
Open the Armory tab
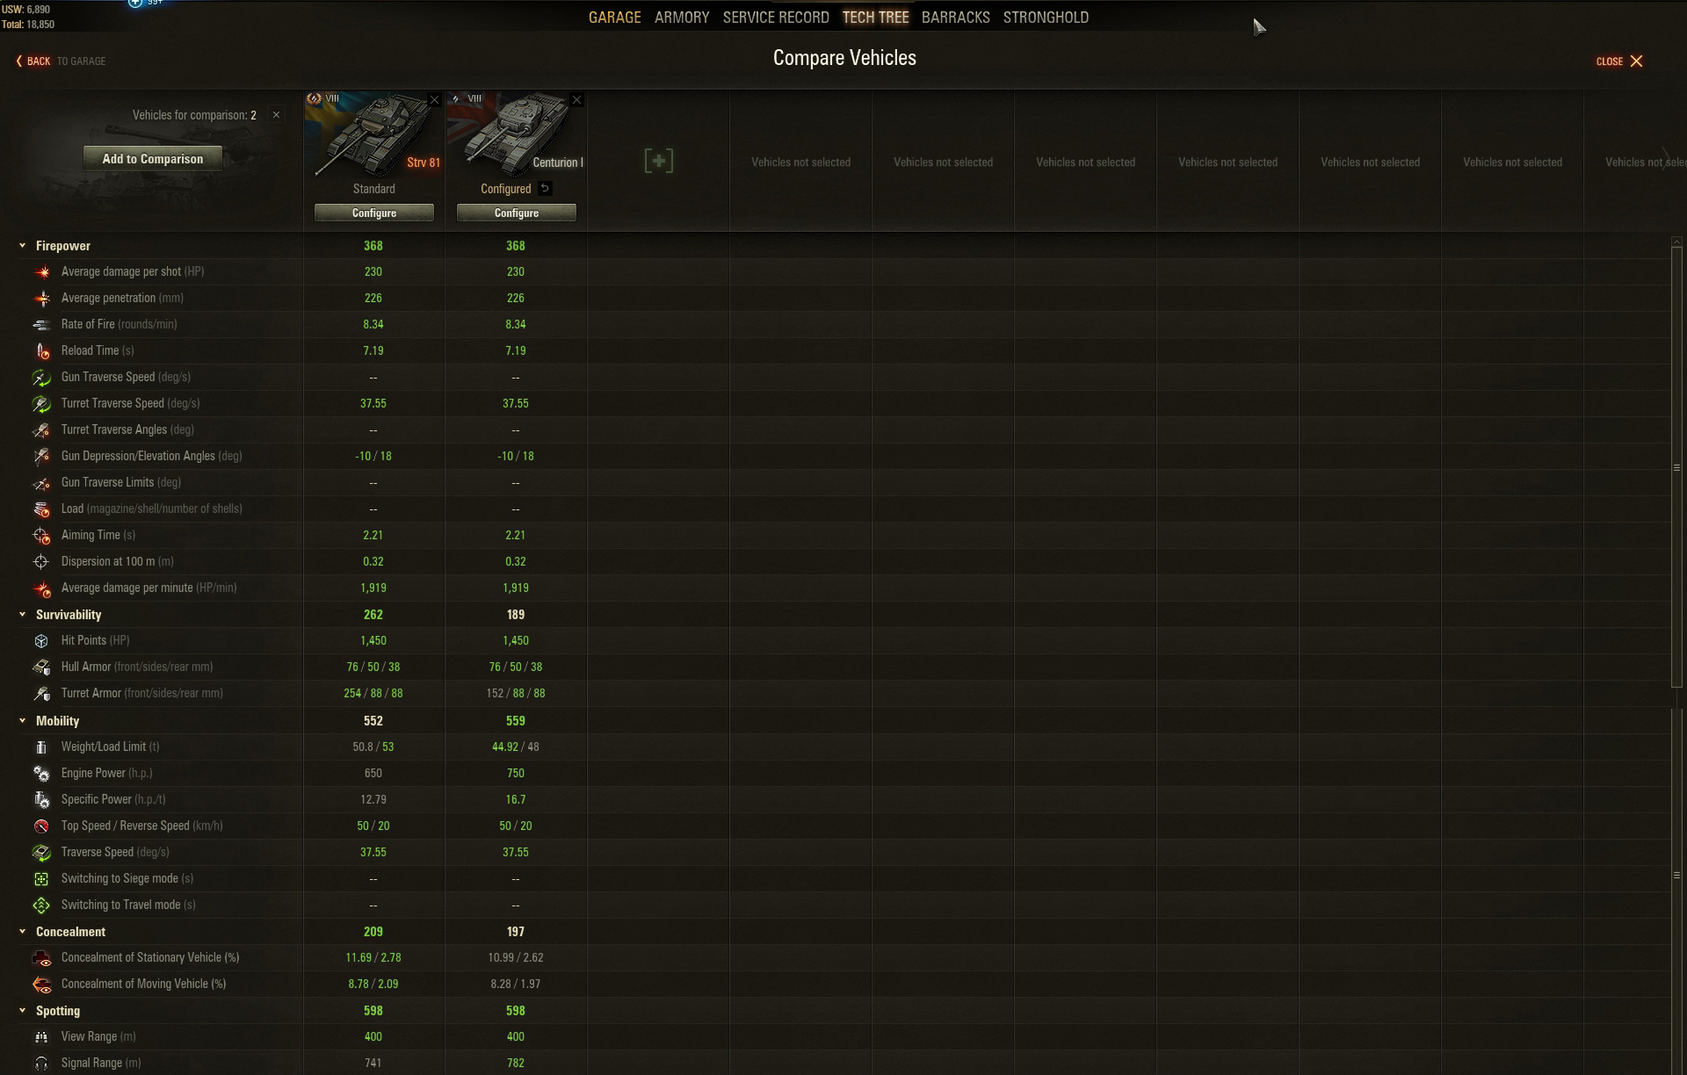[x=681, y=18]
